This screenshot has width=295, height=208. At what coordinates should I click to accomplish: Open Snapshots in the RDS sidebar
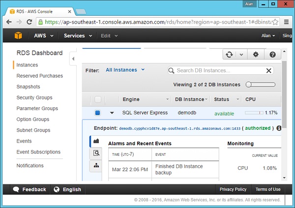click(28, 87)
